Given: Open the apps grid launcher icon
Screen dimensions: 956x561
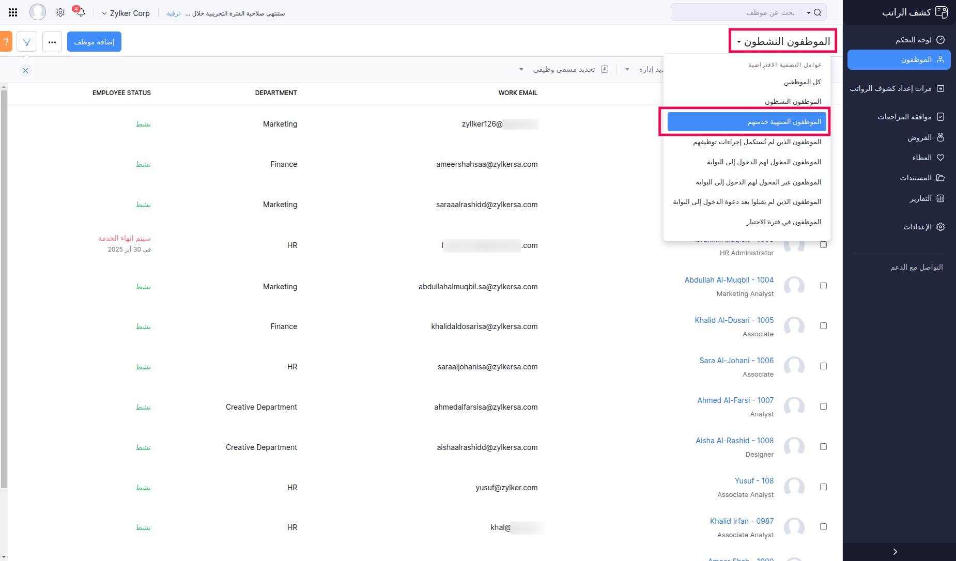Looking at the screenshot, I should click(13, 11).
